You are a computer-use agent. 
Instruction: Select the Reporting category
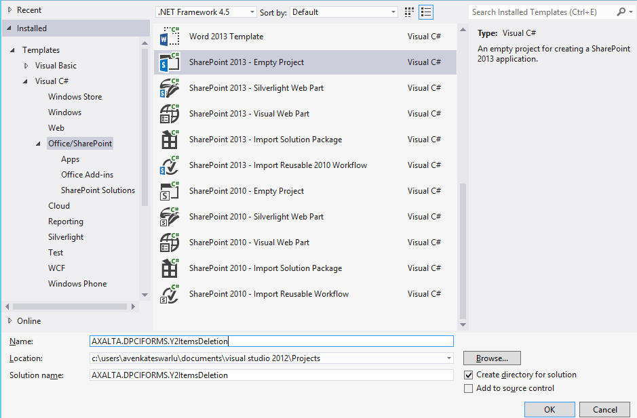coord(66,222)
